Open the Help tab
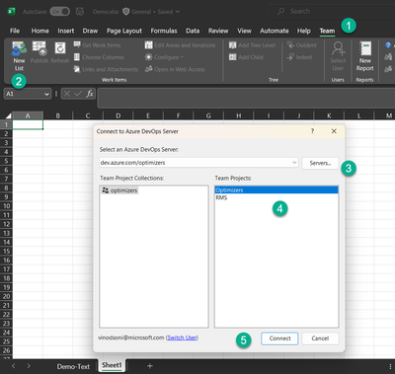The image size is (395, 374). (304, 31)
